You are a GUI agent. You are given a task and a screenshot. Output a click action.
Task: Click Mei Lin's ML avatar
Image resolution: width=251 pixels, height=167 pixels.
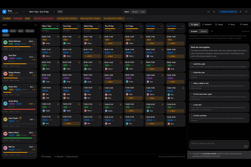click(5, 148)
